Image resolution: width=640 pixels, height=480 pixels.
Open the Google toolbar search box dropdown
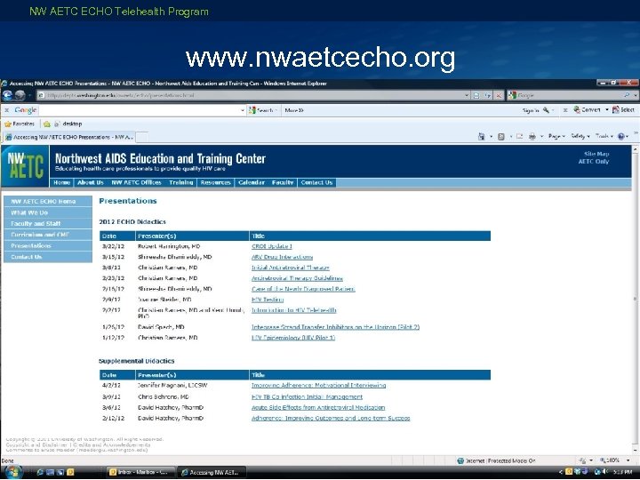243,110
